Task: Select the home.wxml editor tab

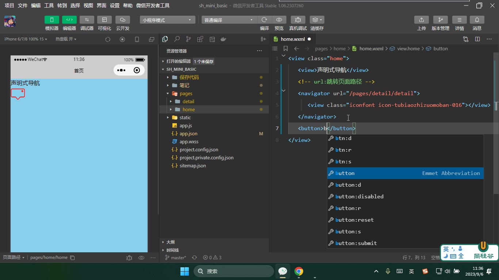Action: point(292,39)
